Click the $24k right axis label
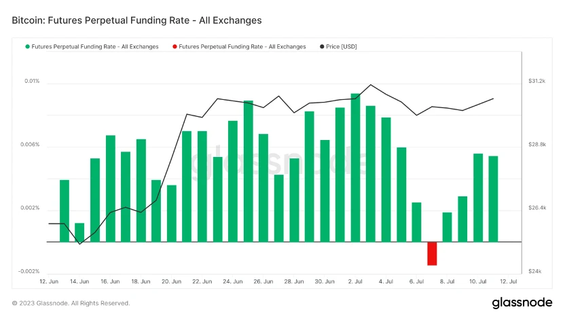 click(x=534, y=271)
